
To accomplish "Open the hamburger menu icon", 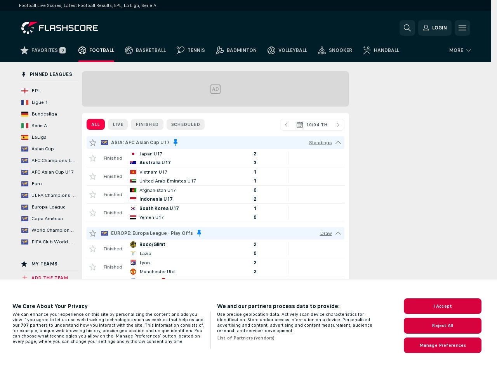I will [462, 28].
